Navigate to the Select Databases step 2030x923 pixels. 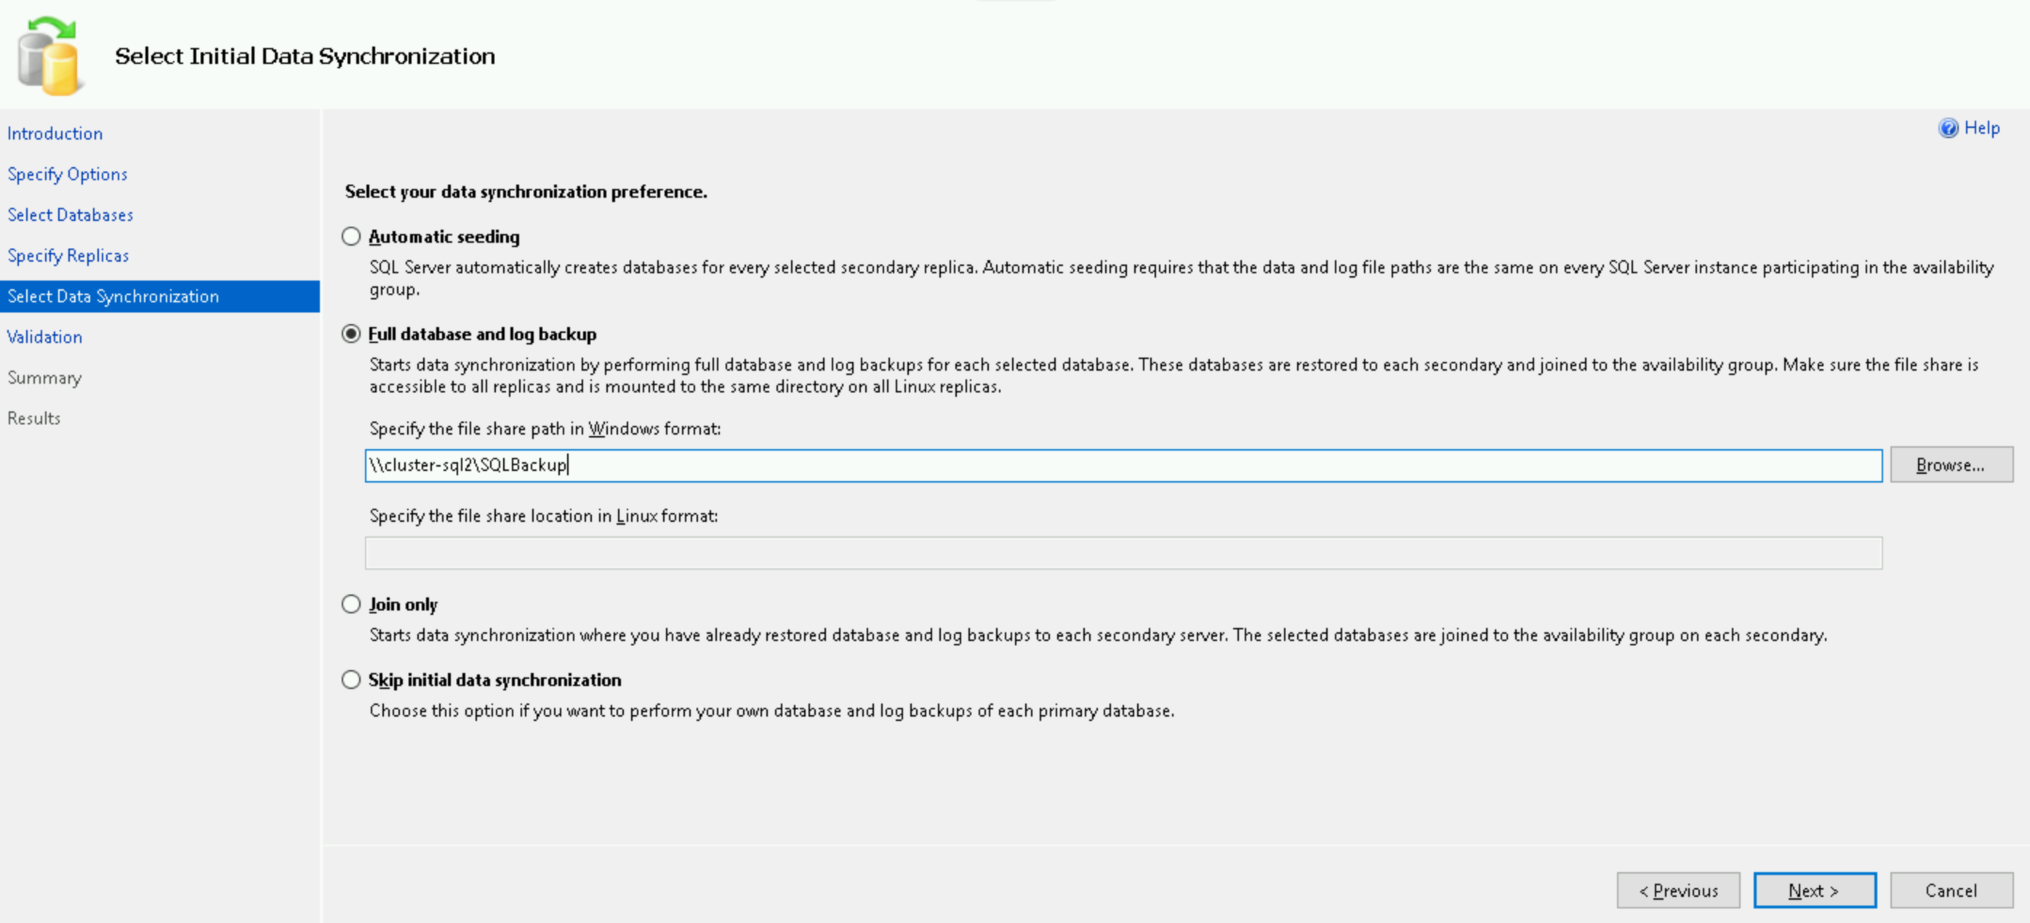tap(70, 215)
